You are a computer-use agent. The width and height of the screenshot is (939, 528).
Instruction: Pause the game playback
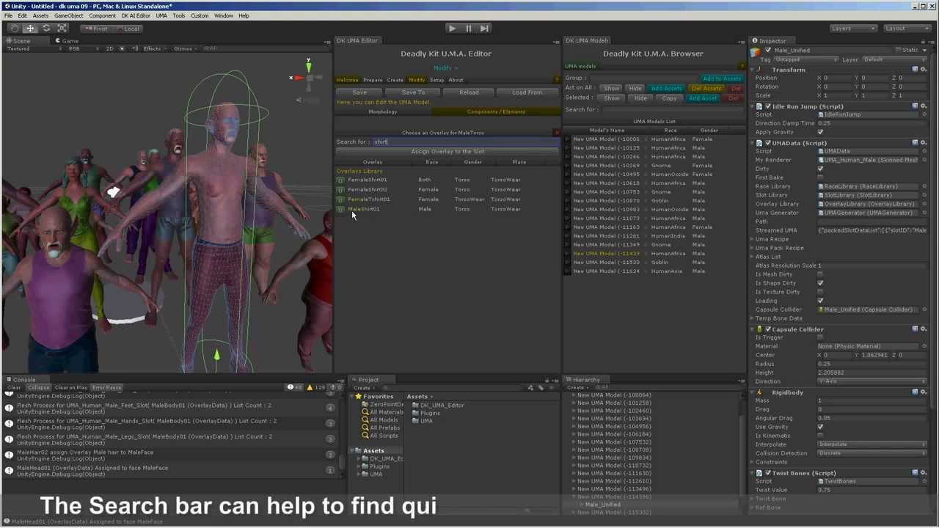468,28
